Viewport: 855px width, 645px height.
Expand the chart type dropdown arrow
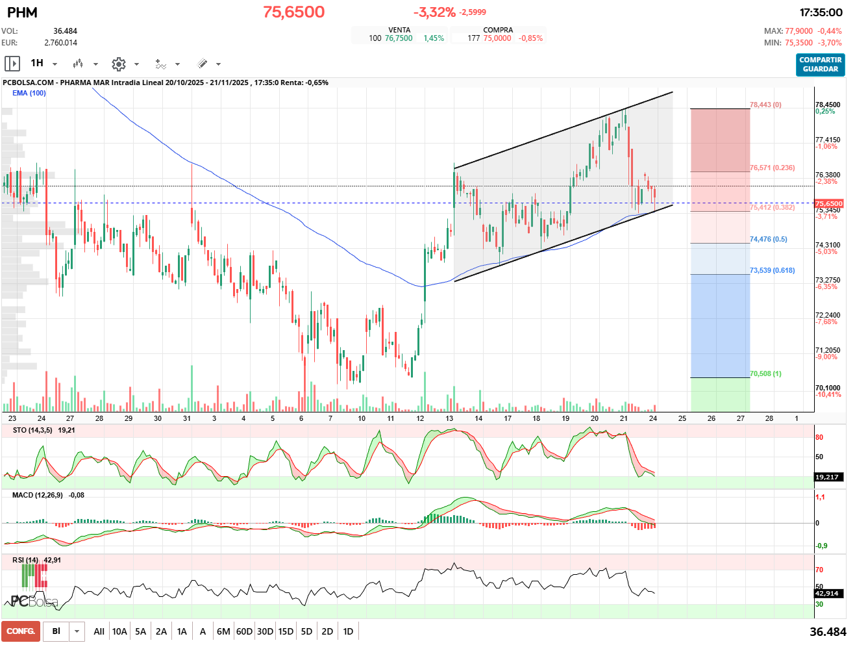(95, 64)
